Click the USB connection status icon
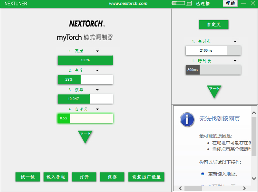This screenshot has width=258, height=192. (182, 4)
